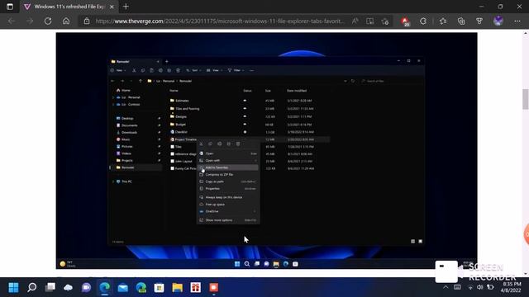View site information lock icon

(x=87, y=21)
